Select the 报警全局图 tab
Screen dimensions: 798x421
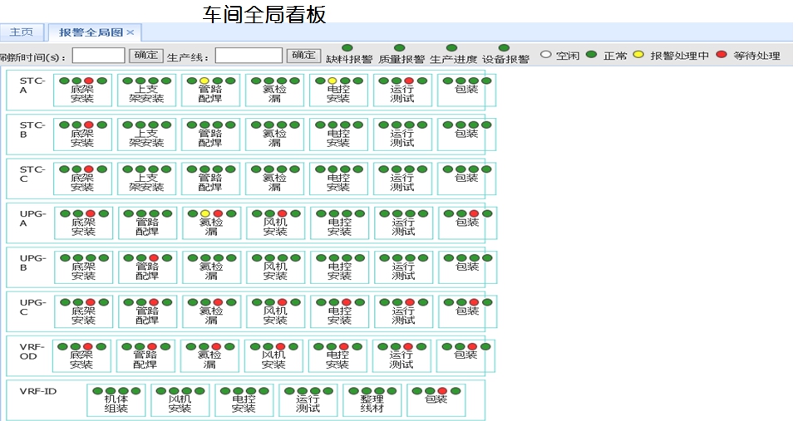(x=91, y=32)
